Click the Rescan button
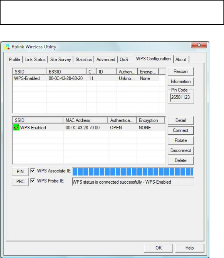This screenshot has height=258, width=224. tap(181, 71)
